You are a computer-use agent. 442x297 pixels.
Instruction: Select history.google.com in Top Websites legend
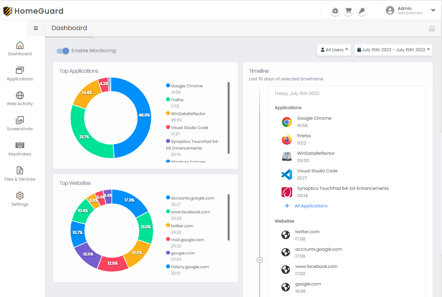[190, 267]
